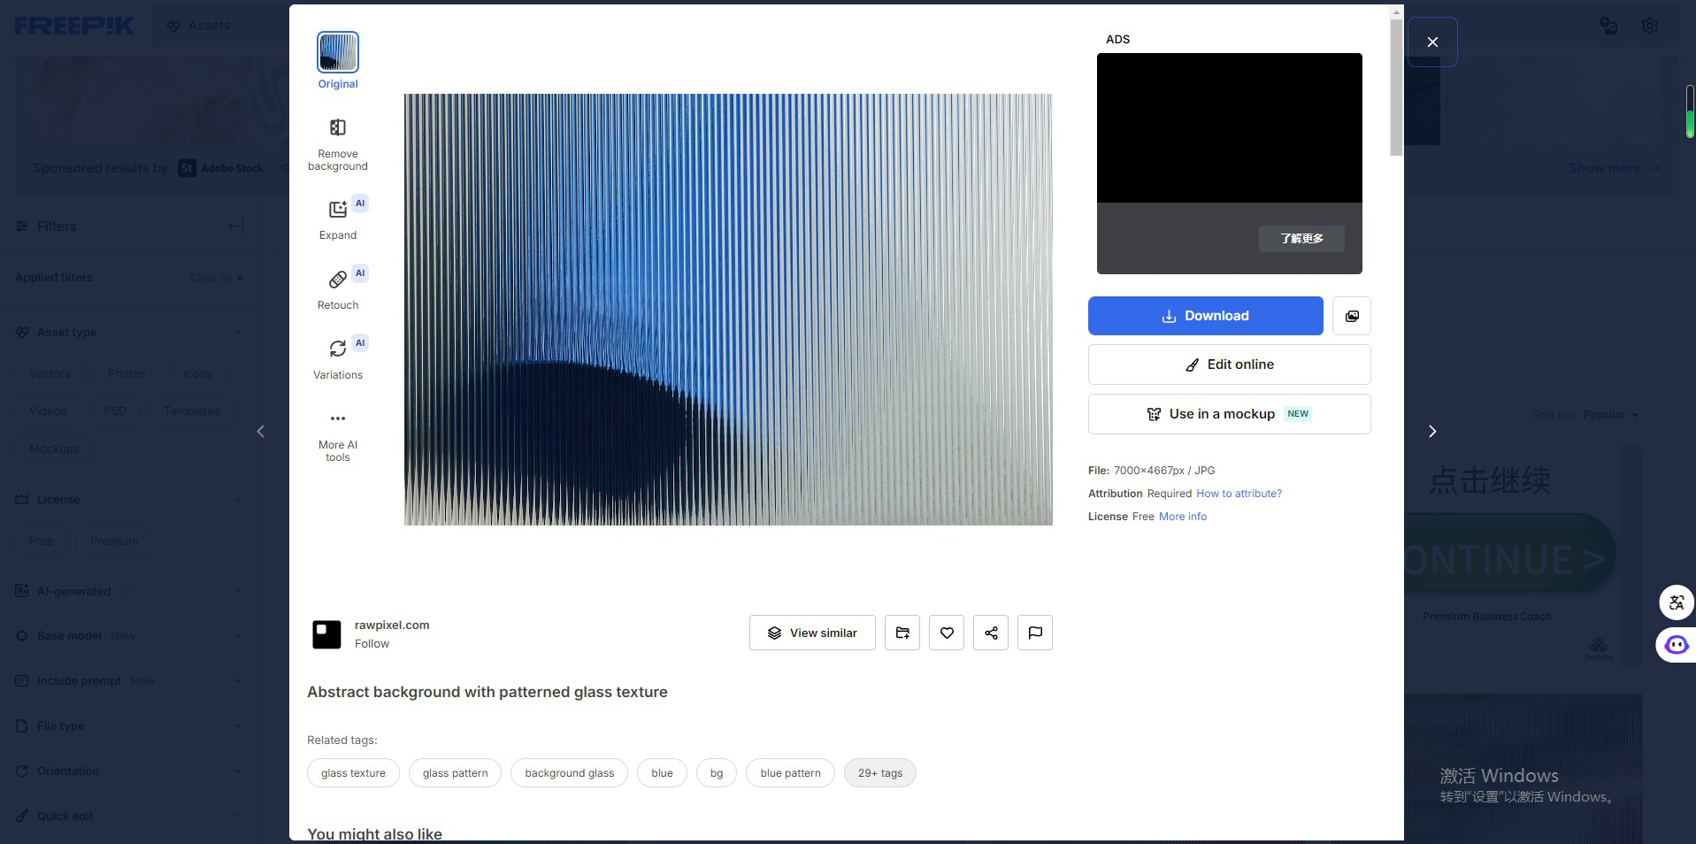Screen dimensions: 1696x844
Task: Click the image options icon beside Download
Action: 1352,316
